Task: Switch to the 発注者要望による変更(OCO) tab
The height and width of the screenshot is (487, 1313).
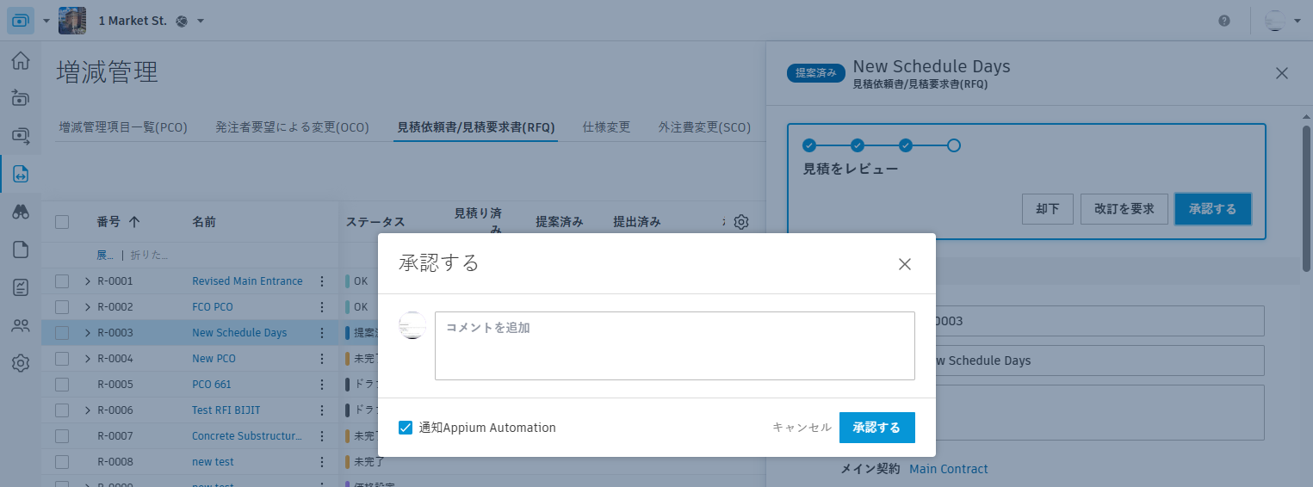Action: [x=292, y=127]
